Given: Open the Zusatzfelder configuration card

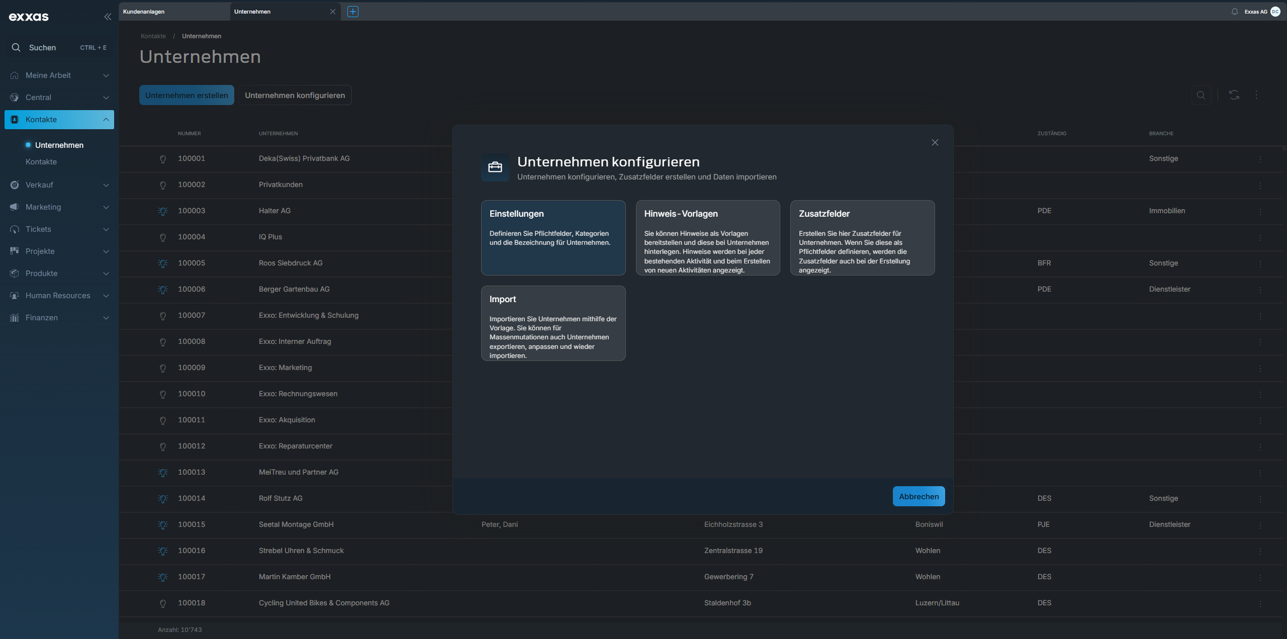Looking at the screenshot, I should coord(862,238).
